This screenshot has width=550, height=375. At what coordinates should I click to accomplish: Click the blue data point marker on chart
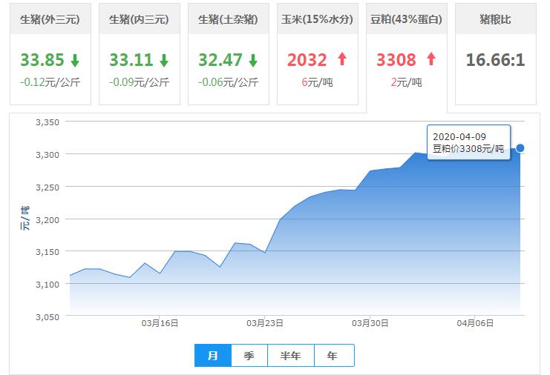point(520,148)
